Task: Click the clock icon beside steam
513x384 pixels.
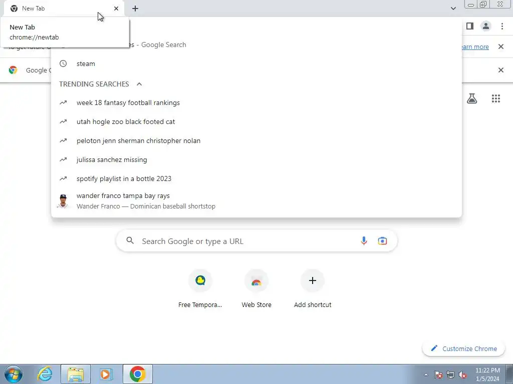Action: point(63,63)
